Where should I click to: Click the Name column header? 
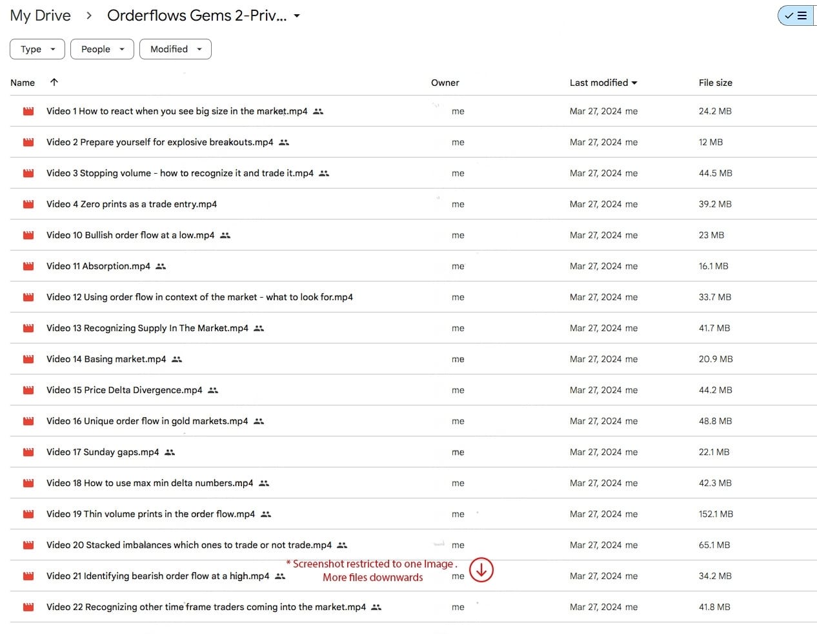pos(23,83)
